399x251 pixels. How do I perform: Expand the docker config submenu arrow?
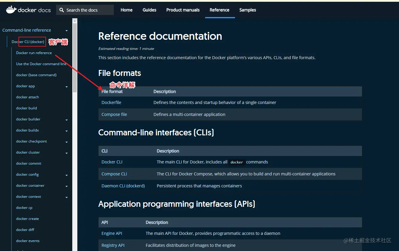coord(67,175)
